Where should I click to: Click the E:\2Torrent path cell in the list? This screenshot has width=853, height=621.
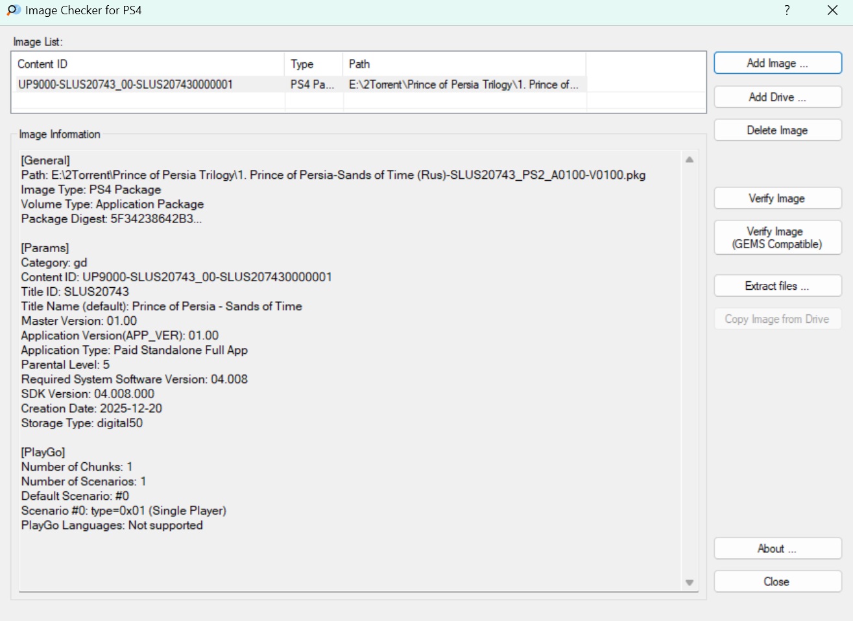pos(463,84)
